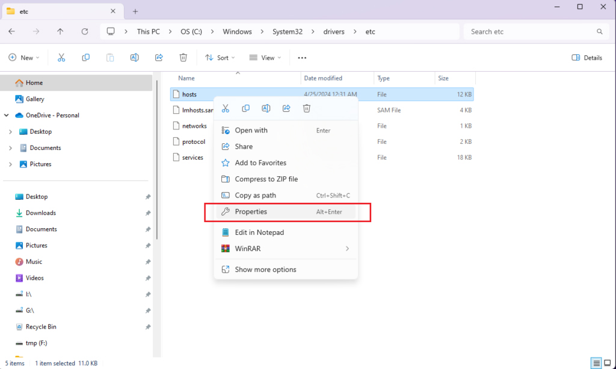Expand the Sort dropdown
The height and width of the screenshot is (369, 616).
[220, 58]
